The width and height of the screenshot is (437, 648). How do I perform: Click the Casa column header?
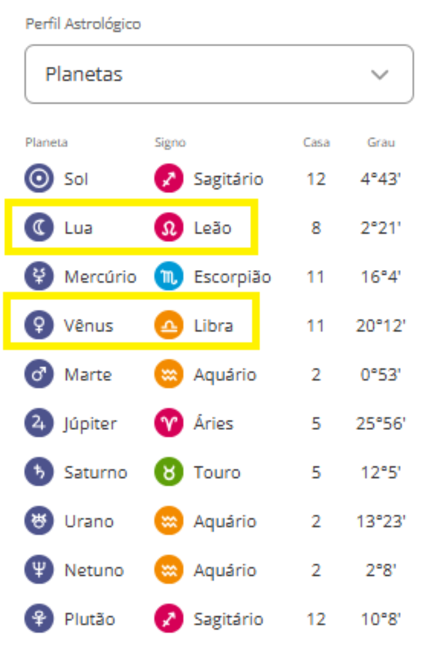click(x=316, y=142)
